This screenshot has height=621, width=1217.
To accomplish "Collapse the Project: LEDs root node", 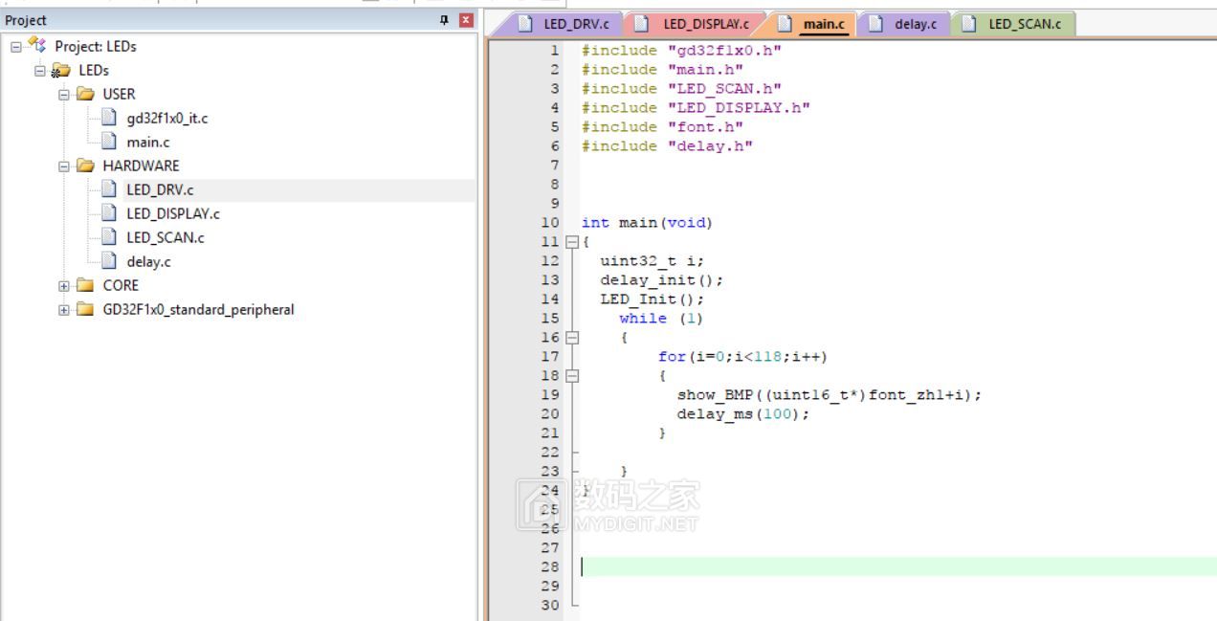I will coord(16,46).
